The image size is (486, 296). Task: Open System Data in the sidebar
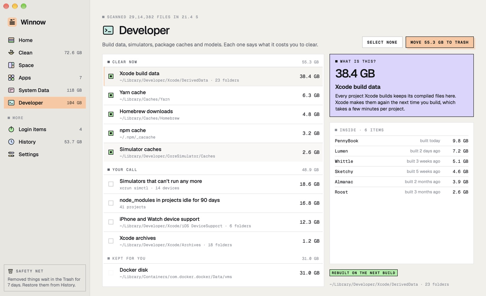click(45, 90)
